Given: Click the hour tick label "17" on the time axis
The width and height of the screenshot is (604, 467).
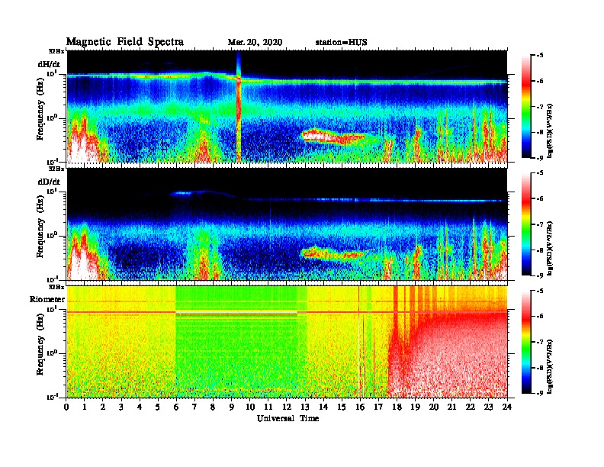Looking at the screenshot, I should (x=378, y=407).
